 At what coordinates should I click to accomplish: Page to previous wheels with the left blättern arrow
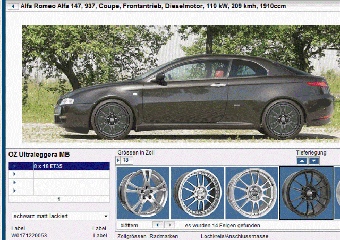157,225
